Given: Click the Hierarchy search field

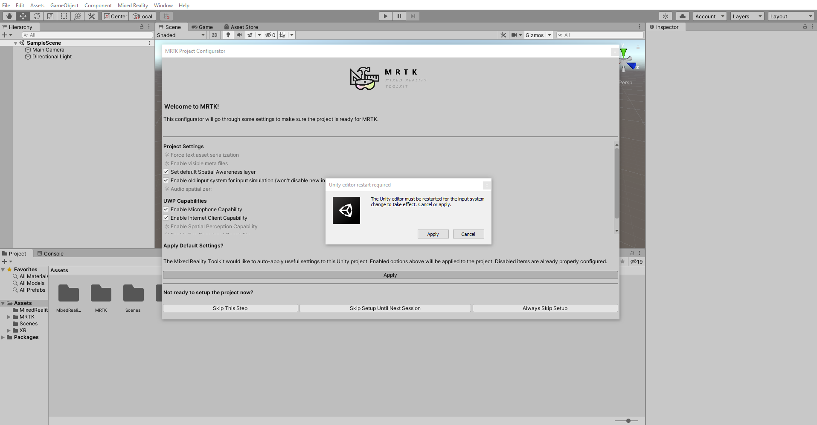Looking at the screenshot, I should pyautogui.click(x=87, y=35).
